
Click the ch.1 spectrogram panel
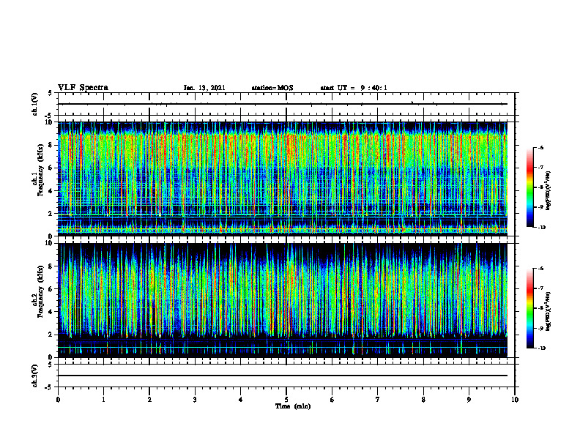[283, 179]
